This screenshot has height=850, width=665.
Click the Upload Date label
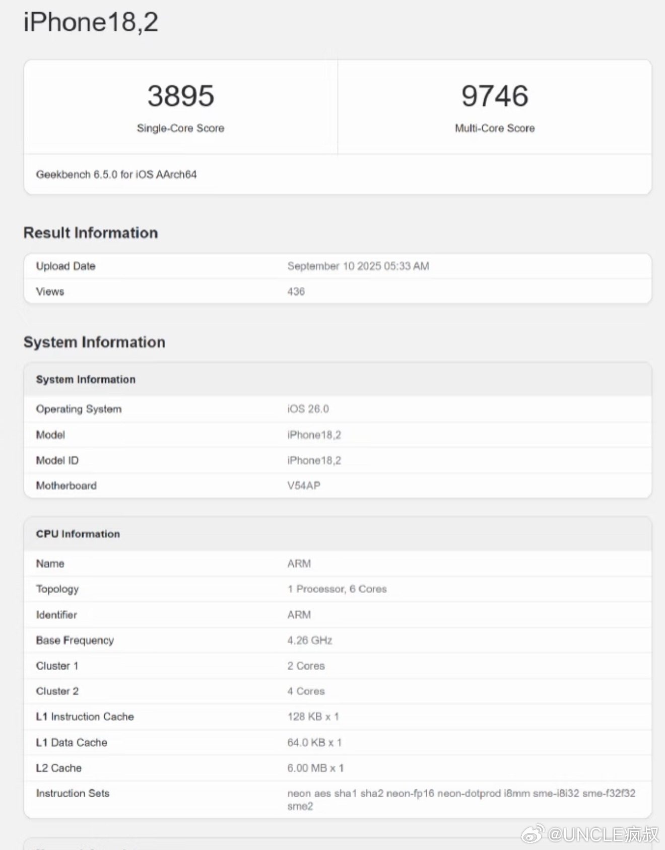point(65,266)
